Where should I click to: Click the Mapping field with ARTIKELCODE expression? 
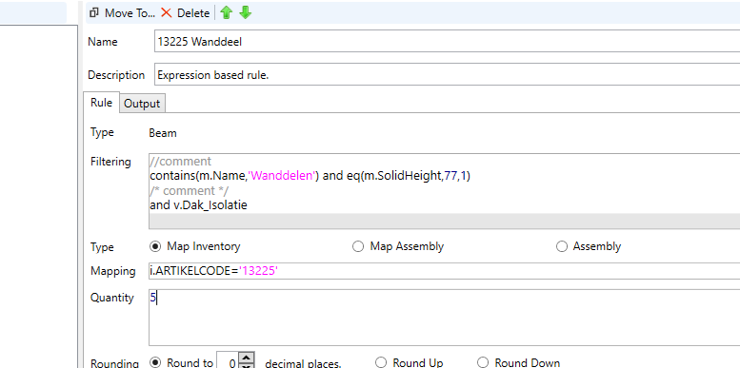click(x=444, y=271)
